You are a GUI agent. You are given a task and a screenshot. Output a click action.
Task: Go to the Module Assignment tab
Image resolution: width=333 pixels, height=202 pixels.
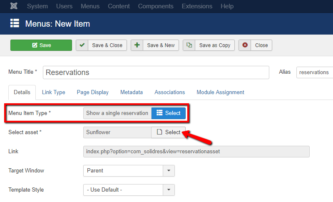tap(220, 92)
